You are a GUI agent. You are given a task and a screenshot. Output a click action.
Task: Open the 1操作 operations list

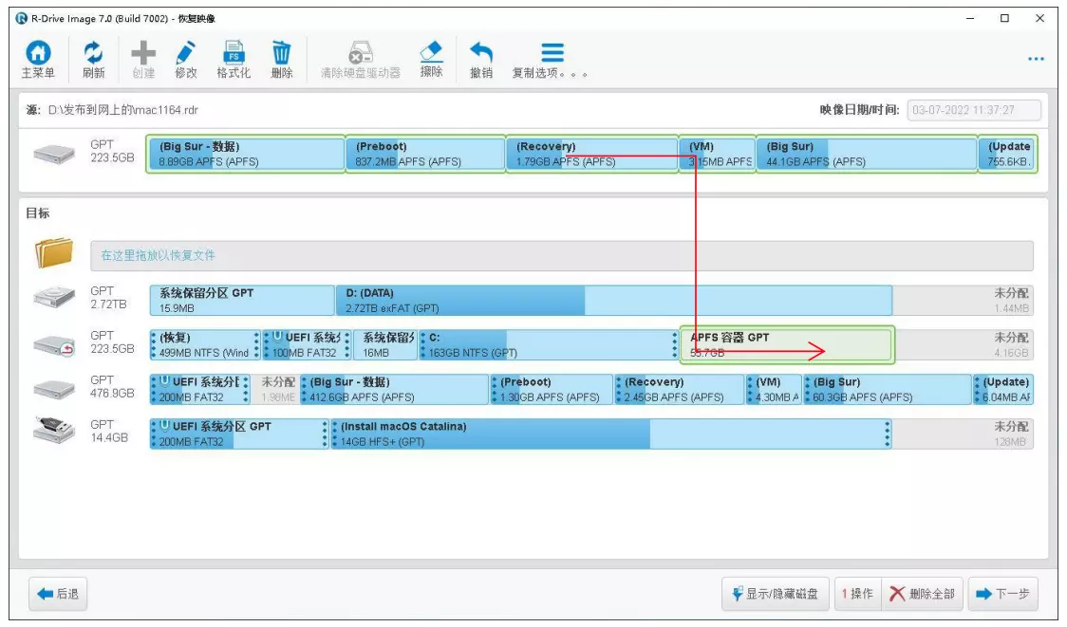click(x=856, y=595)
